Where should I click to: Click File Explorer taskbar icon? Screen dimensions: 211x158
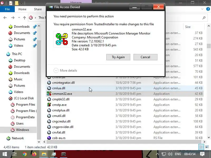pyautogui.click(x=44, y=154)
